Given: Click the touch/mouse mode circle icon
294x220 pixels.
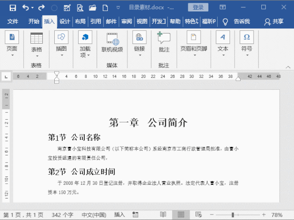Looking at the screenshot, I should pos(54,8).
